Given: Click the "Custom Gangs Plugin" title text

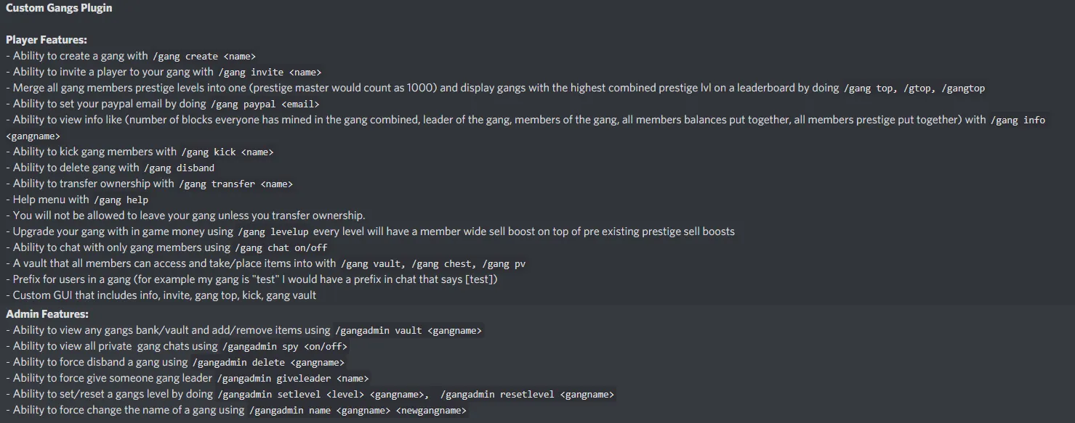Looking at the screenshot, I should point(59,8).
